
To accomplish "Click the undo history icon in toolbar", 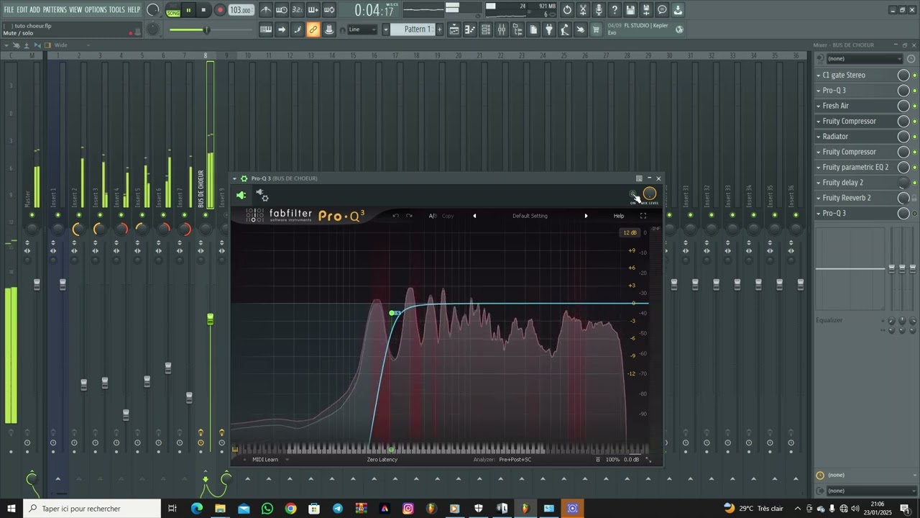I will [x=568, y=10].
